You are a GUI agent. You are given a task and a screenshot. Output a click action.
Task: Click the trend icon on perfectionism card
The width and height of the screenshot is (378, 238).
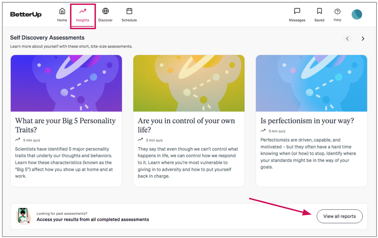click(263, 131)
